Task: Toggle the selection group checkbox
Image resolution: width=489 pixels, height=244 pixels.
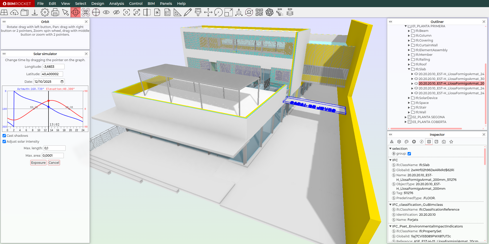Action: point(409,154)
